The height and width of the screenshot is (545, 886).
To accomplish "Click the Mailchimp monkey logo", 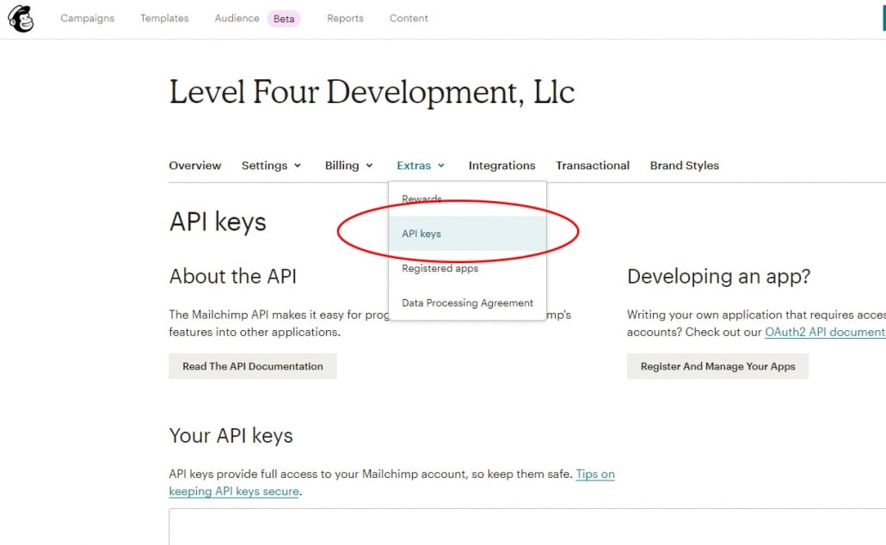I will pyautogui.click(x=21, y=19).
